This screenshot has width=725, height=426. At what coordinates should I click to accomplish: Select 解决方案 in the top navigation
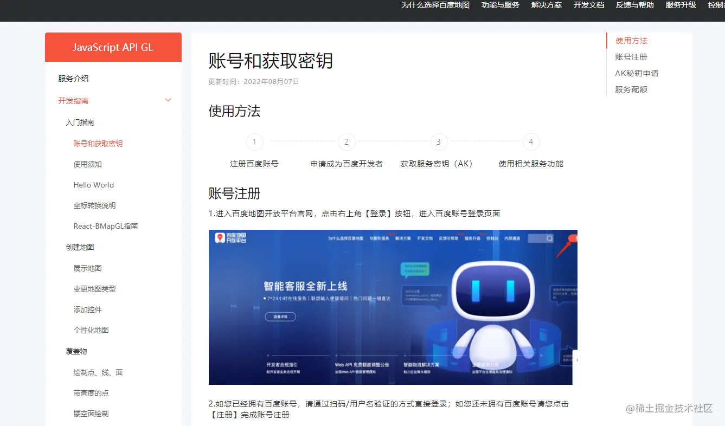coord(546,5)
